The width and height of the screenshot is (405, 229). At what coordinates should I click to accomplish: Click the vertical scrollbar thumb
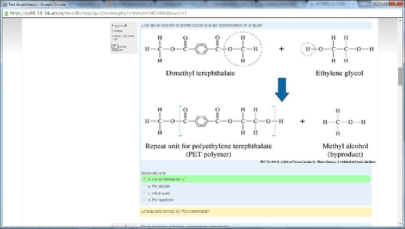click(400, 76)
